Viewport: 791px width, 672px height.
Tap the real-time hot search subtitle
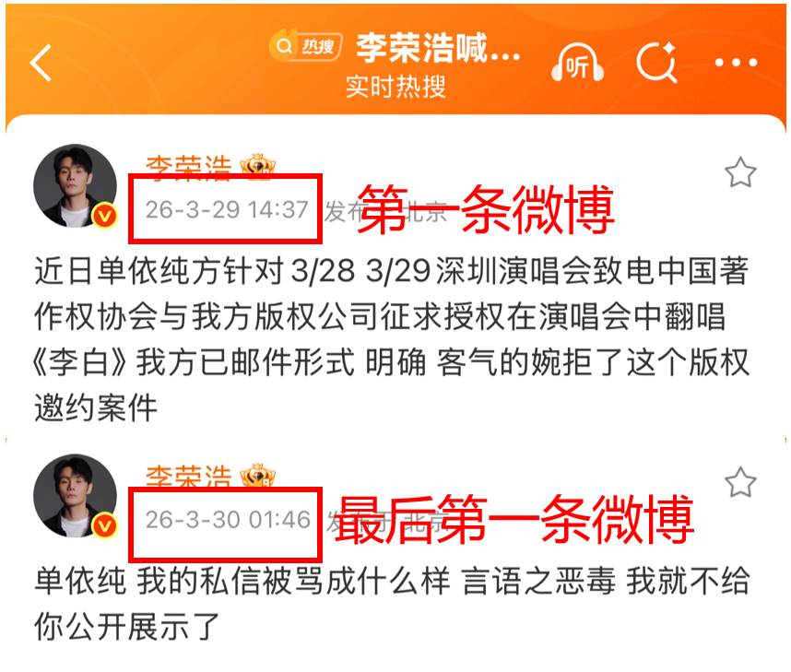pyautogui.click(x=396, y=87)
